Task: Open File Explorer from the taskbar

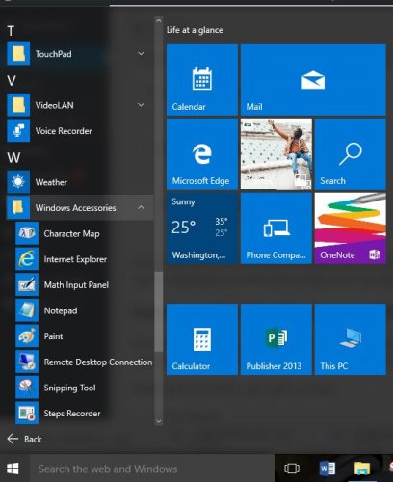Action: tap(362, 469)
